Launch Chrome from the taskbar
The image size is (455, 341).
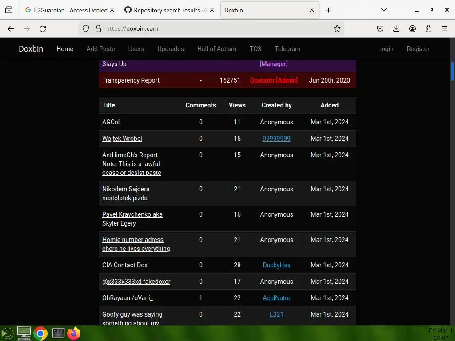[x=40, y=333]
